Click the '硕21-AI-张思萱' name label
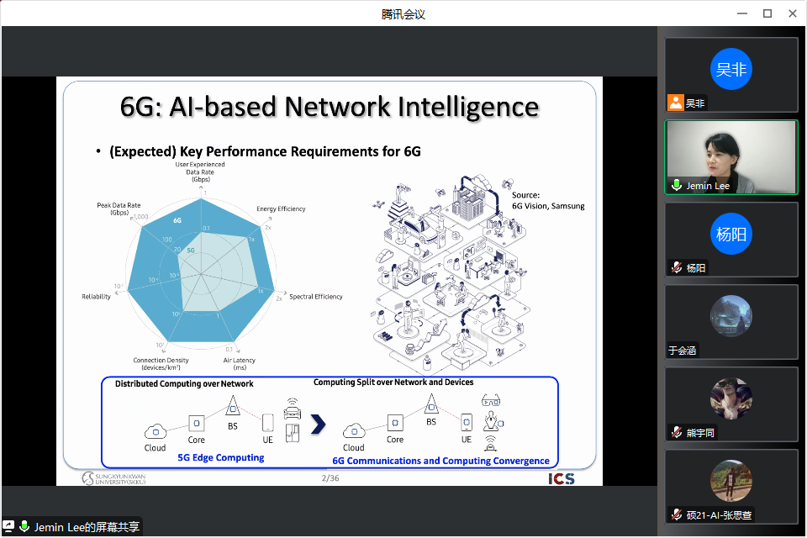The width and height of the screenshot is (807, 538). tap(719, 514)
